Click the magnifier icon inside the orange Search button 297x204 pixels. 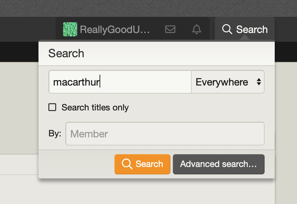[127, 164]
